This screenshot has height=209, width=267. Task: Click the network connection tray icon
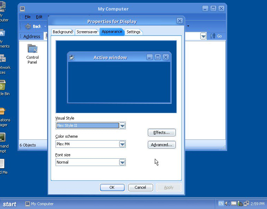coord(246,203)
